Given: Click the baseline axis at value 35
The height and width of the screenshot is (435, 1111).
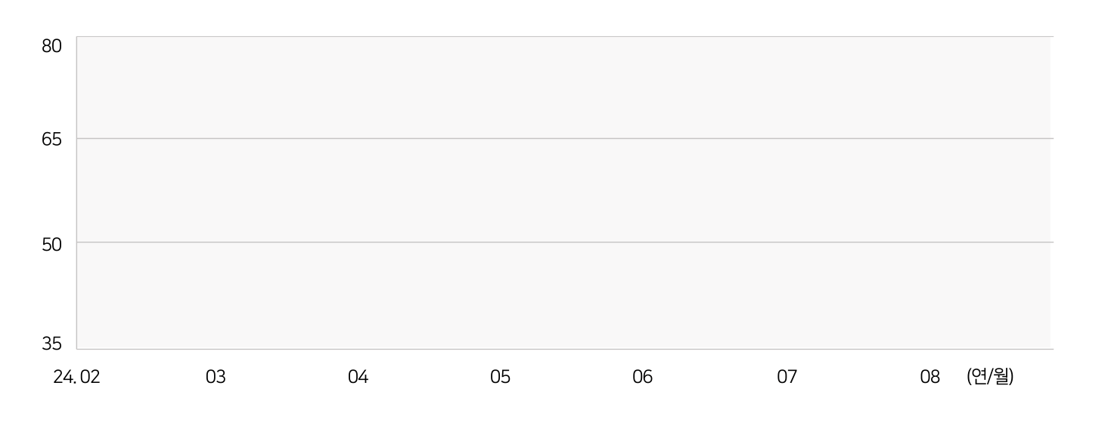Looking at the screenshot, I should click(564, 349).
